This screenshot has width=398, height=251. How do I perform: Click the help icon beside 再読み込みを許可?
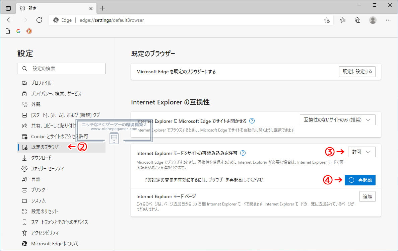point(243,153)
